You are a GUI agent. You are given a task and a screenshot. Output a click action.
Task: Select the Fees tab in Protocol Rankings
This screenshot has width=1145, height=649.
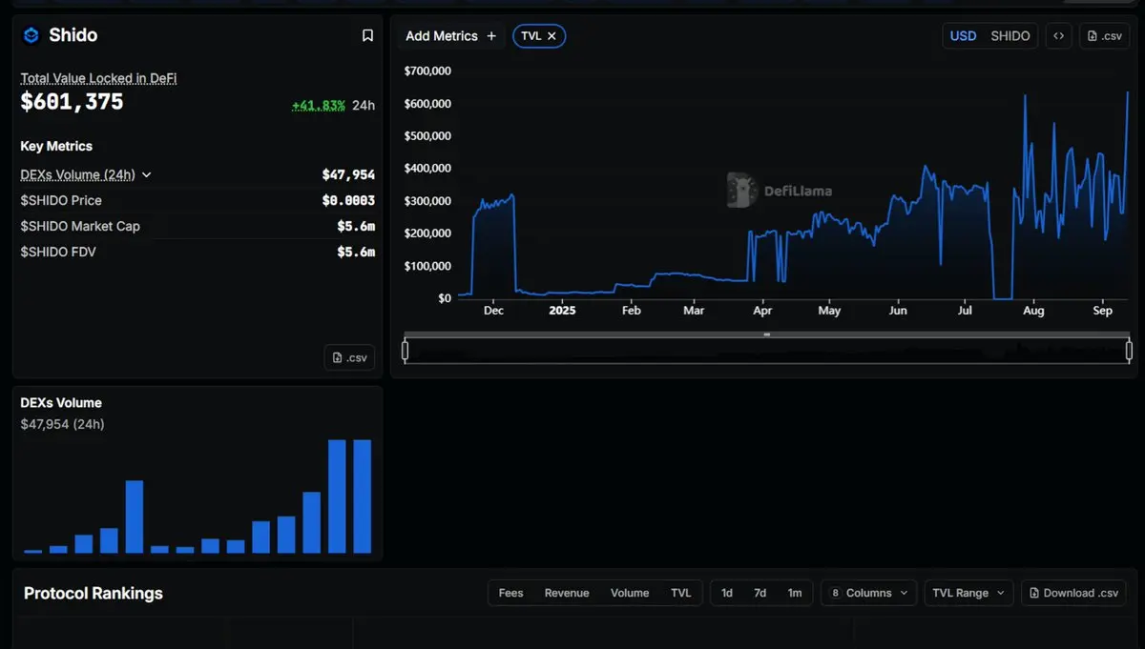tap(510, 593)
